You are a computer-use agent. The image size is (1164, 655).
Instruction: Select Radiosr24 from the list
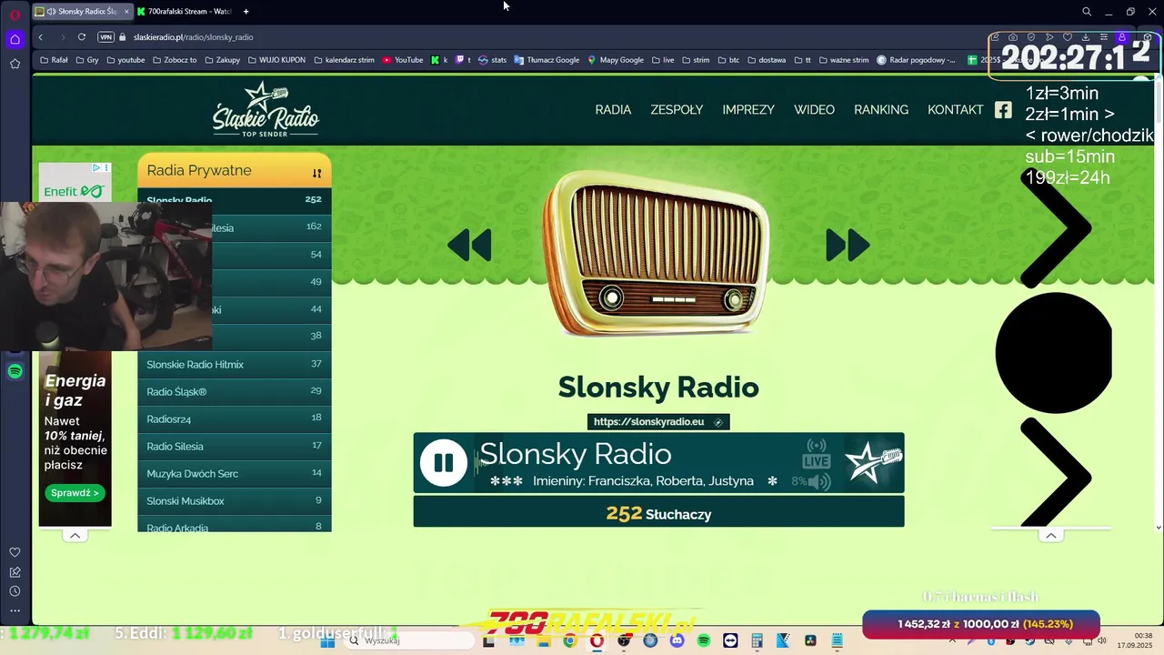(x=235, y=418)
